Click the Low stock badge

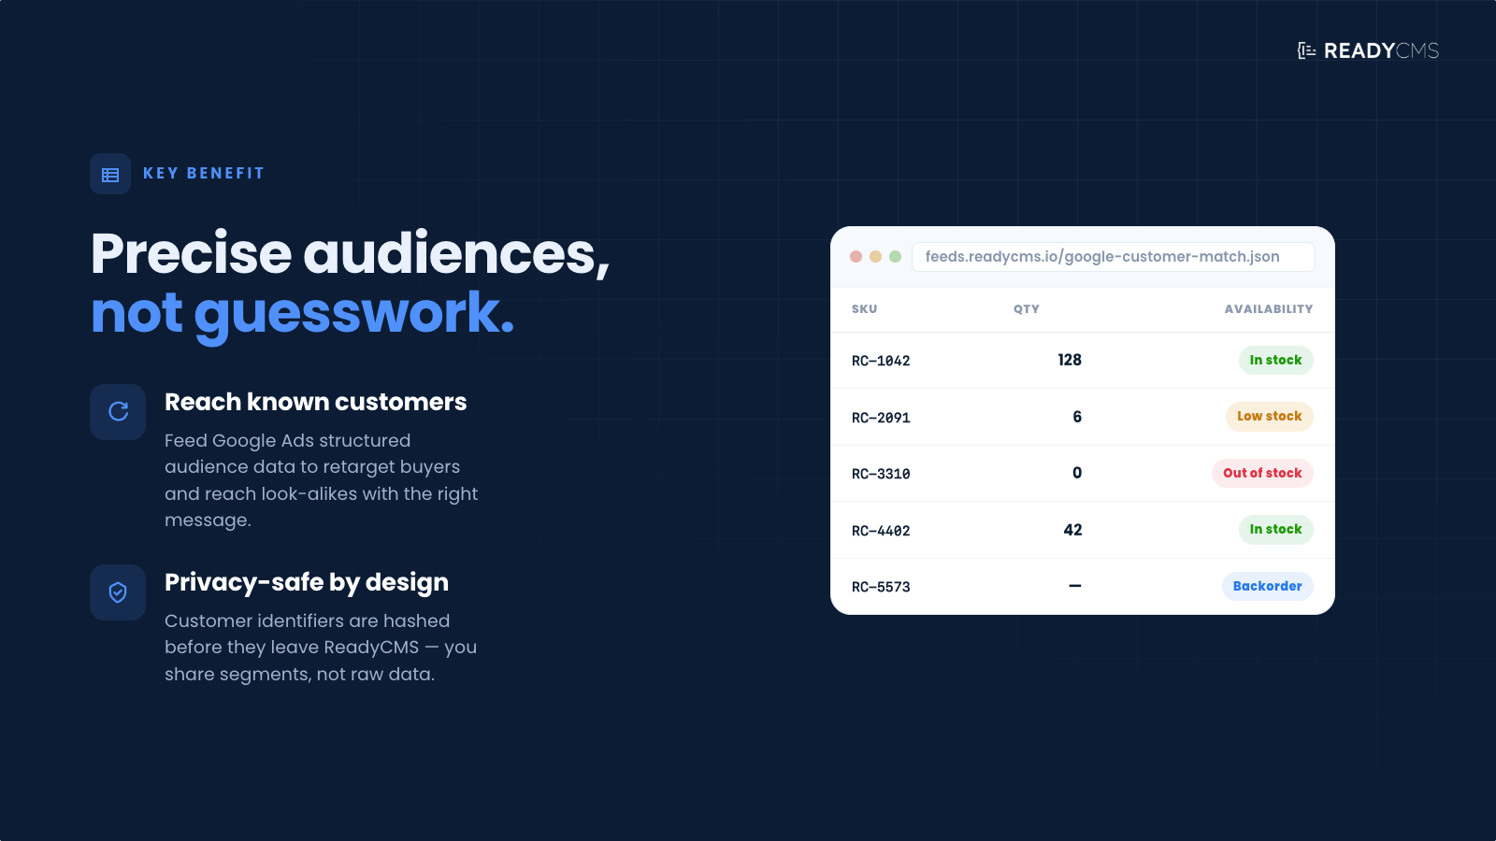(x=1270, y=416)
